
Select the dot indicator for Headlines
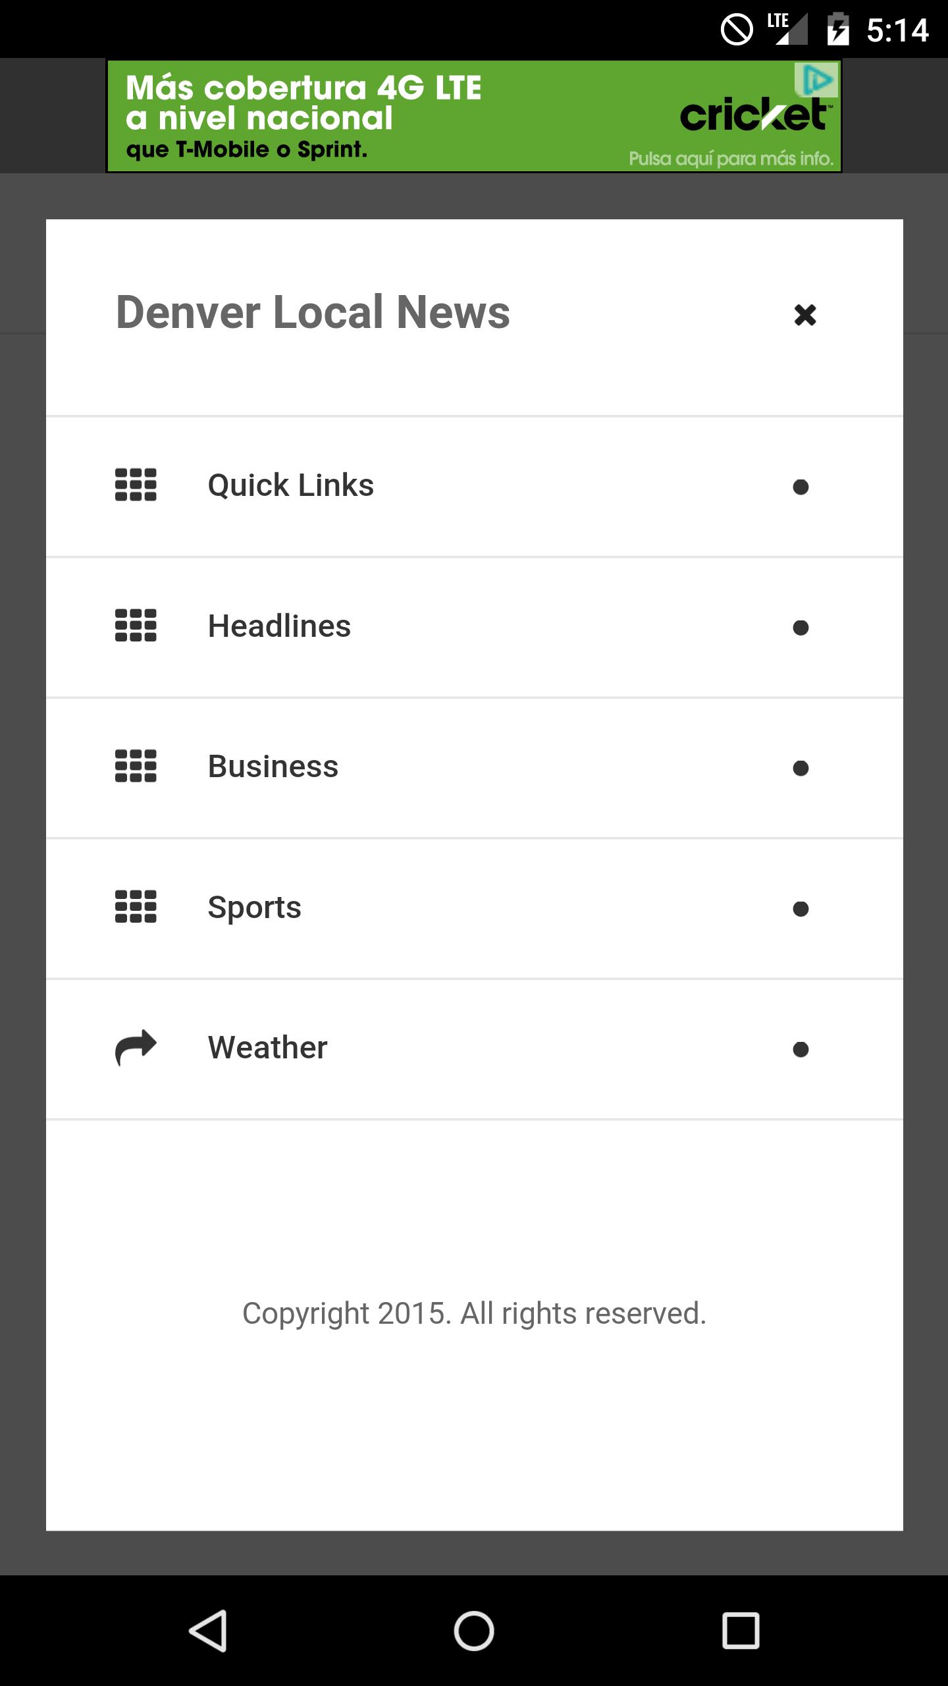click(x=801, y=628)
